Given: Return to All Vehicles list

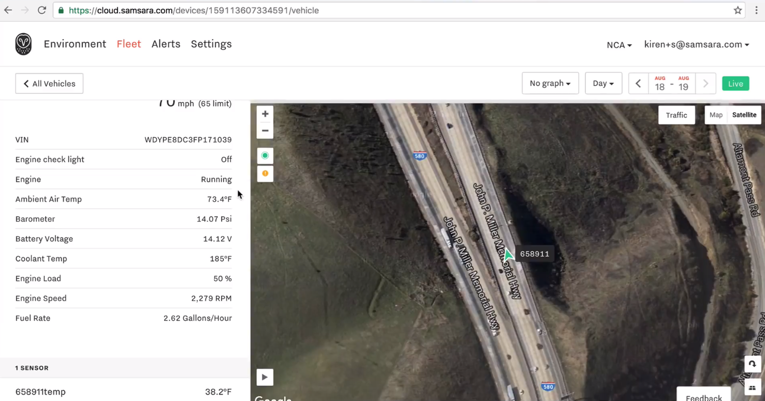Looking at the screenshot, I should click(49, 84).
